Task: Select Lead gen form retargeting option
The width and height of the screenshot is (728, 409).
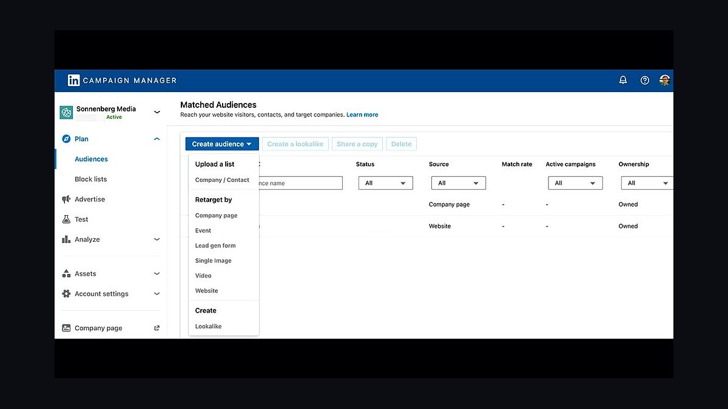Action: click(215, 246)
